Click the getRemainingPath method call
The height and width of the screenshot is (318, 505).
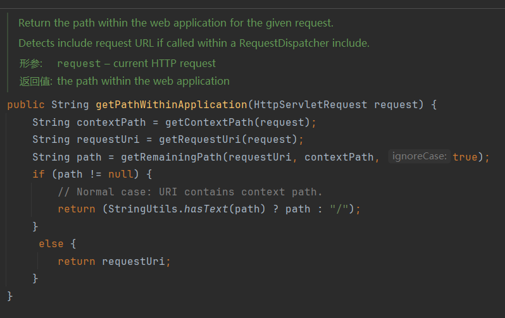[x=171, y=157]
